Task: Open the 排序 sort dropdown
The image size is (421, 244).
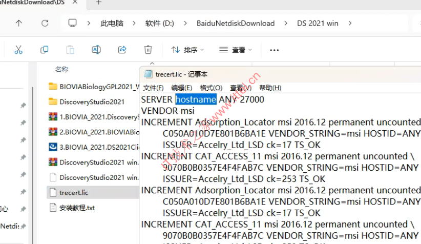Action: click(187, 50)
